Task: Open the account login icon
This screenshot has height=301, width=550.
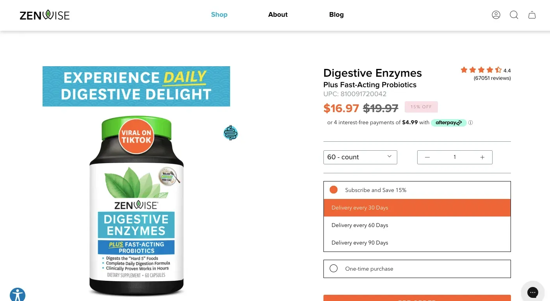Action: [496, 14]
